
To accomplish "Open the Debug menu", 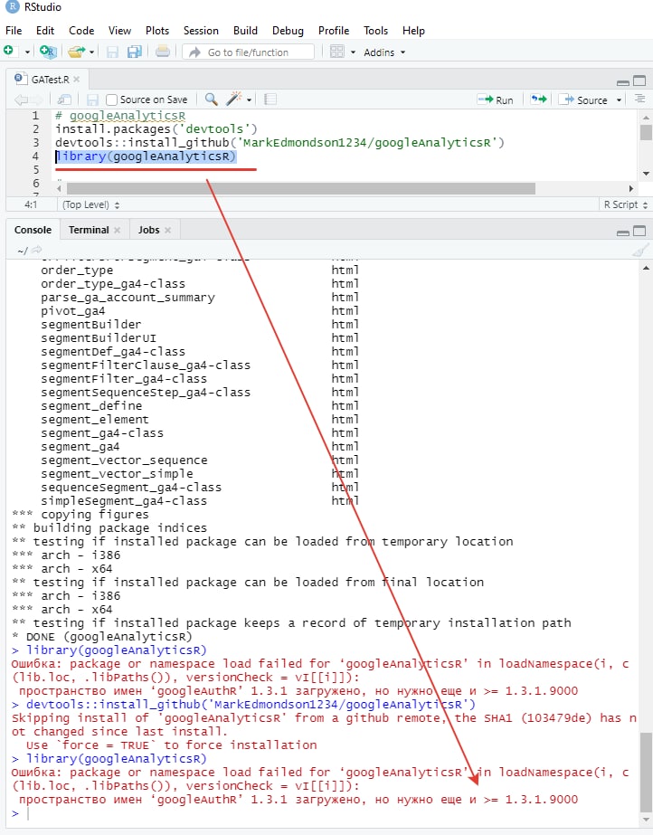I will tap(288, 31).
